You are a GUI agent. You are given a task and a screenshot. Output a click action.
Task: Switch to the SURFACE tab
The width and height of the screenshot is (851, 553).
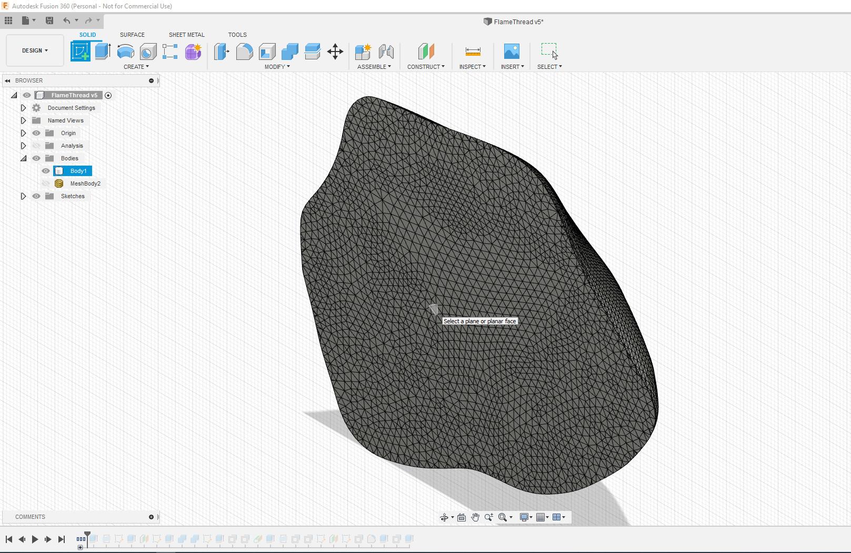[x=132, y=35]
